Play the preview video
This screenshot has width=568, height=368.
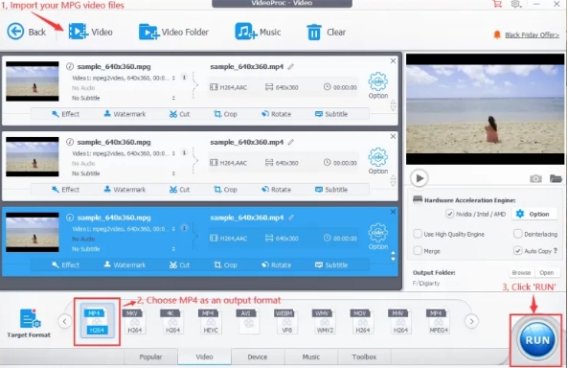point(420,178)
